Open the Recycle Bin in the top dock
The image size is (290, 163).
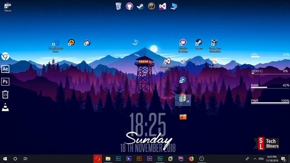(118, 6)
